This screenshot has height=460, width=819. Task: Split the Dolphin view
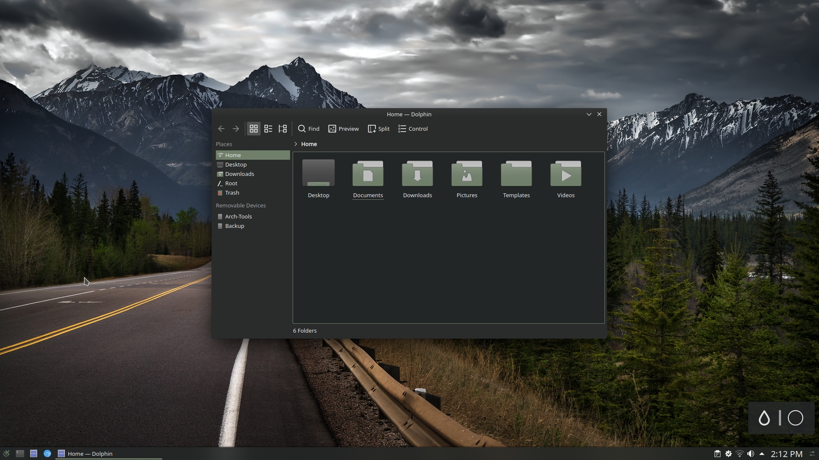click(x=379, y=129)
